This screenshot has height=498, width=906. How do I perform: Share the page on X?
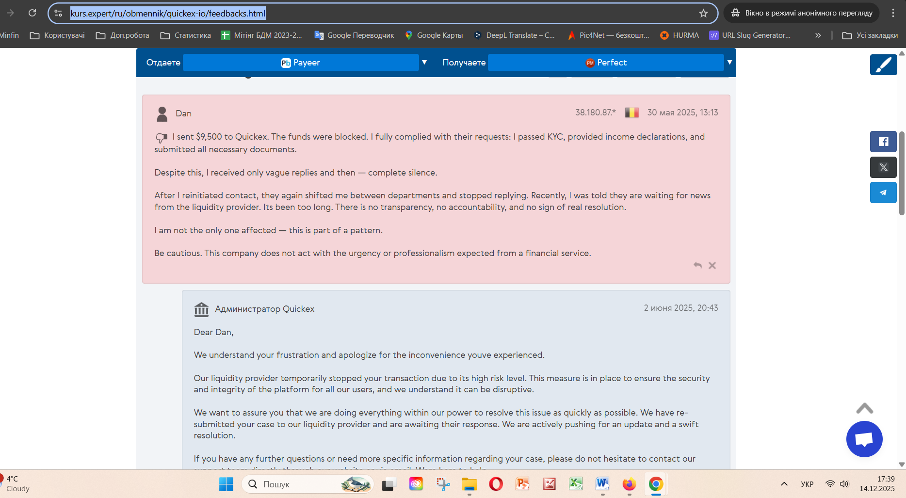[883, 167]
